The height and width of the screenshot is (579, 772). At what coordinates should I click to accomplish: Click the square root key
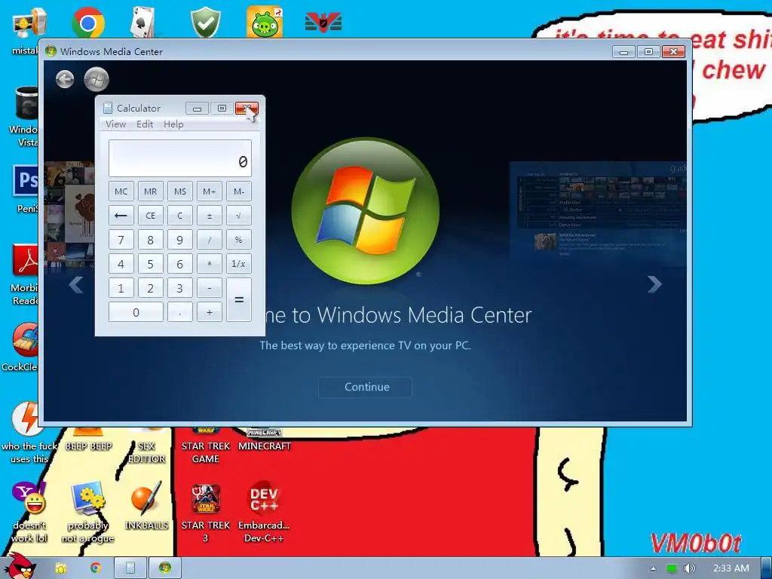(239, 216)
